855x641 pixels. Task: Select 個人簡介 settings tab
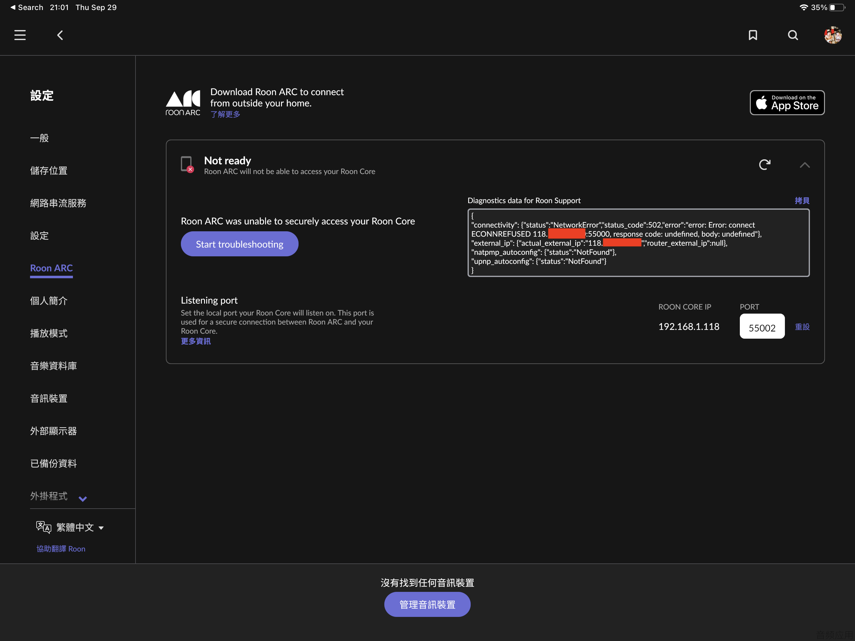click(x=49, y=300)
